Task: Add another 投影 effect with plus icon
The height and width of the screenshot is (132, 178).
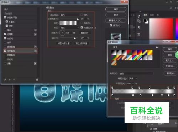Action: [x=35, y=64]
